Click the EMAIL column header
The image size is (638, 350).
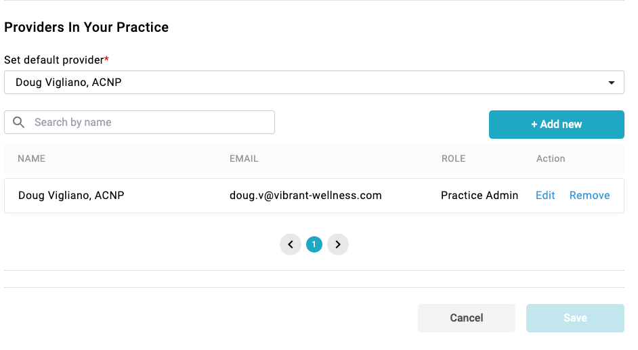(x=244, y=158)
